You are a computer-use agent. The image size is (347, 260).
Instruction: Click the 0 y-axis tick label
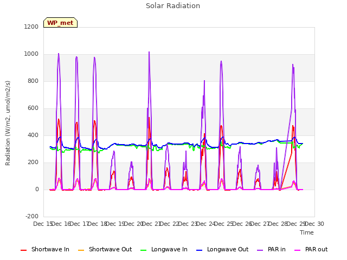click(x=37, y=189)
